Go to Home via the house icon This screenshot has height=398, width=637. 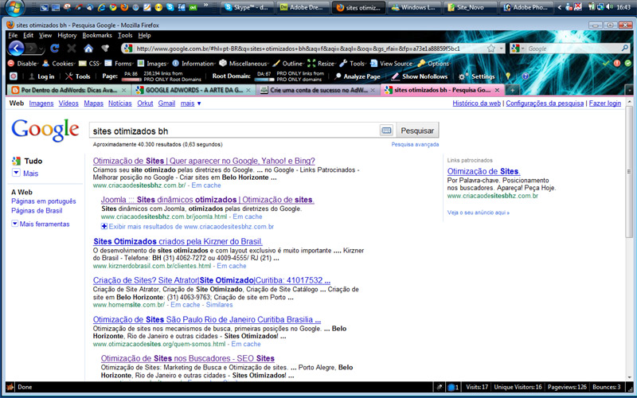(88, 49)
